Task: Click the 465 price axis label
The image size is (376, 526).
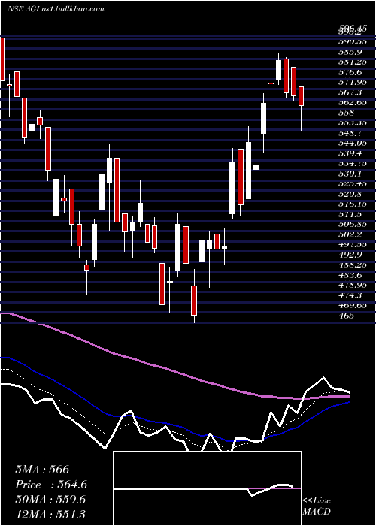Action: [x=347, y=316]
